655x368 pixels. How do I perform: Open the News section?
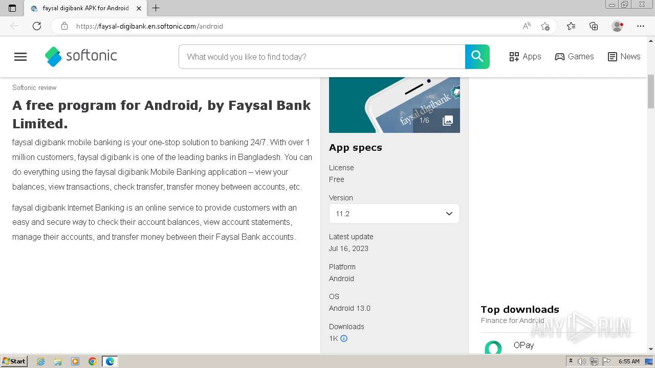tap(624, 57)
